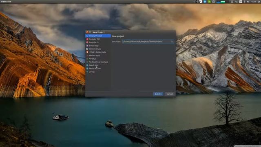Viewport: 261px width, 147px height.
Task: Choose the React Native template
Action: click(x=98, y=68)
